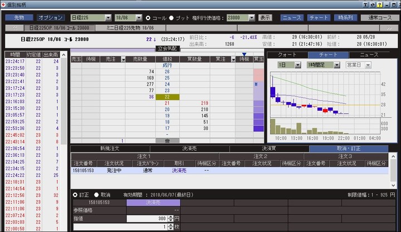401x232 pixels.
Task: Open the 18/06 contract month dropdown
Action: click(139, 18)
